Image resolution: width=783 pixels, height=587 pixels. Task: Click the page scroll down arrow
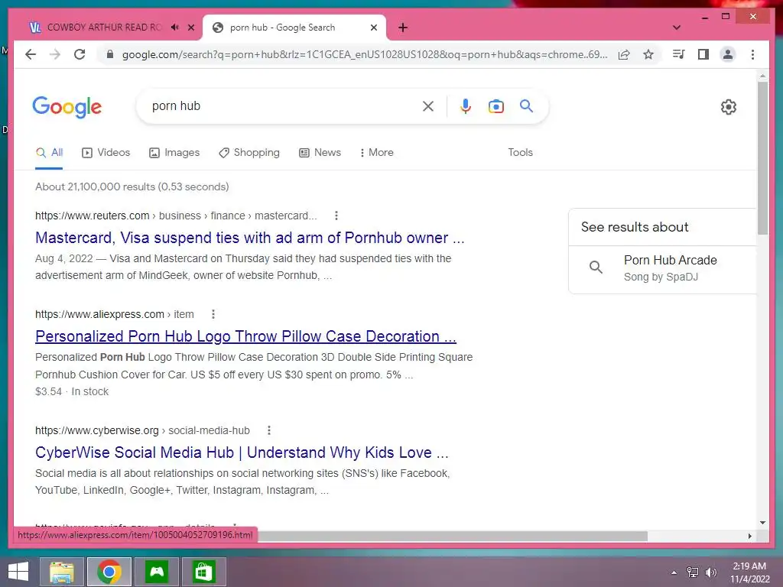pyautogui.click(x=762, y=523)
